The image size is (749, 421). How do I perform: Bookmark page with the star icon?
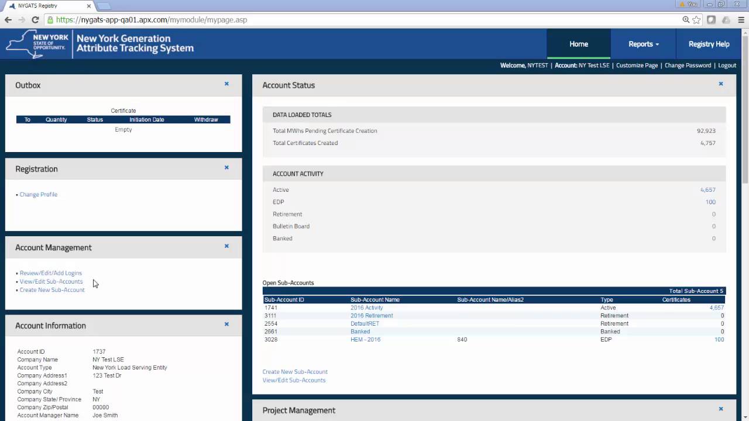[x=696, y=20]
